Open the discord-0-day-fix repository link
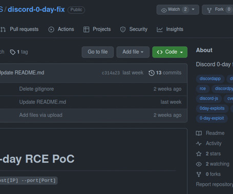The image size is (233, 194). tap(36, 9)
